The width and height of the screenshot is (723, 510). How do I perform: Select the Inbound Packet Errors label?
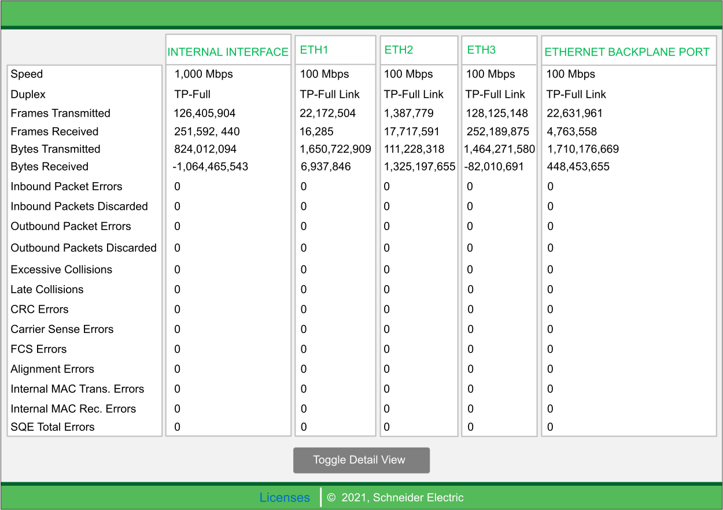click(67, 187)
